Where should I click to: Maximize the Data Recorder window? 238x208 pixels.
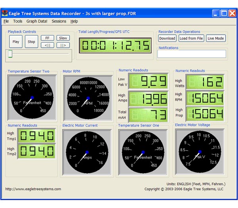pos(224,13)
